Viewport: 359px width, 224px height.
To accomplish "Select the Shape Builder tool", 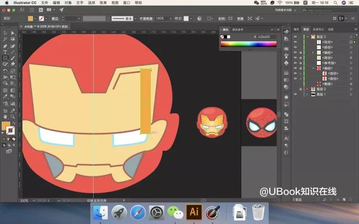I will click(x=5, y=83).
